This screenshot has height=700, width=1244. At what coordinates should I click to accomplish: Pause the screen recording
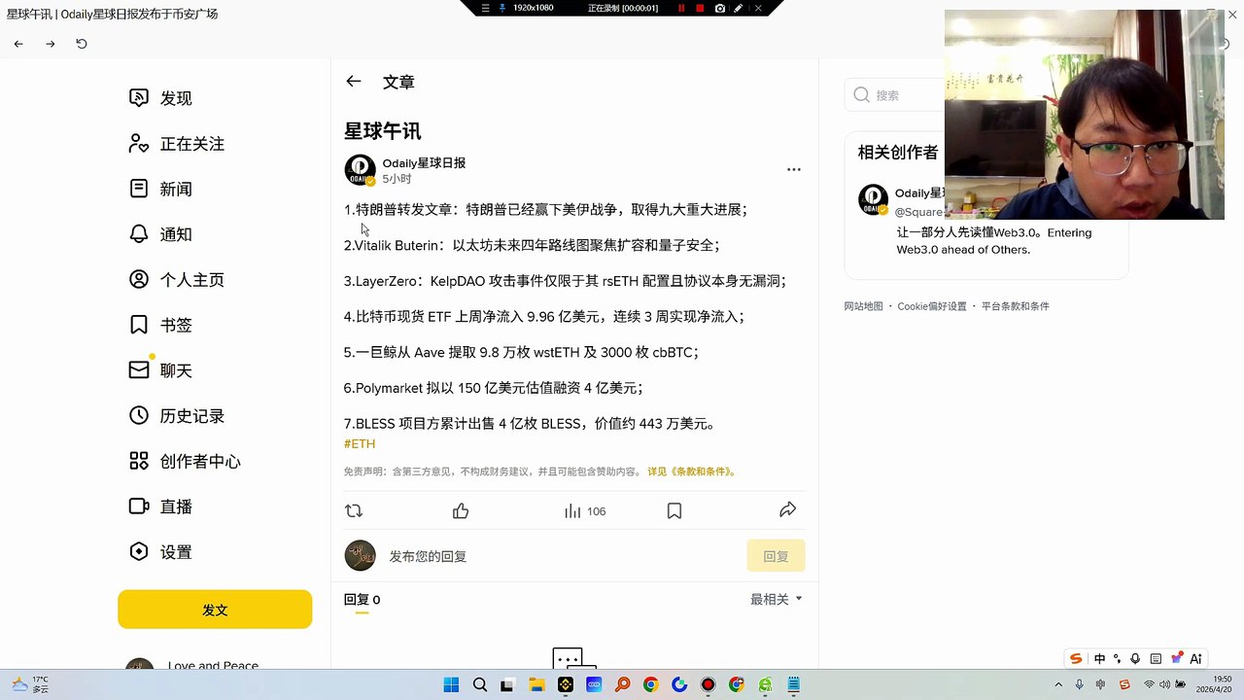tap(681, 8)
